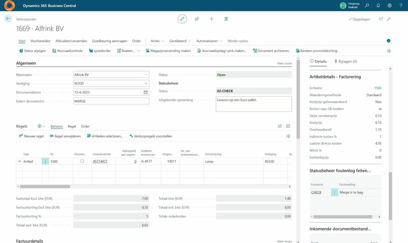Open the Voorbereiden tab
Viewport: 408px width, 243px height.
coord(40,41)
